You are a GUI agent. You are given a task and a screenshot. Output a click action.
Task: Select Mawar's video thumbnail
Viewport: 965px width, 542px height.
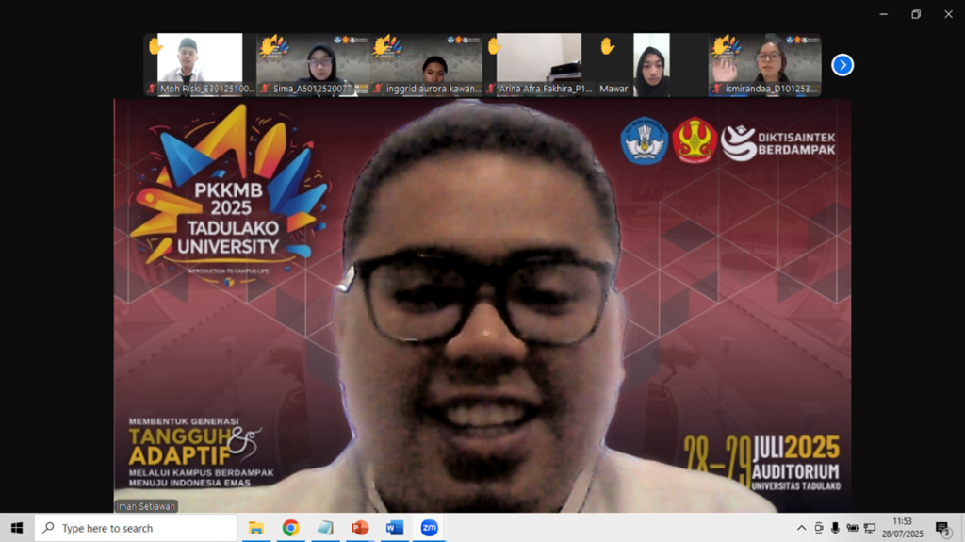coord(652,65)
